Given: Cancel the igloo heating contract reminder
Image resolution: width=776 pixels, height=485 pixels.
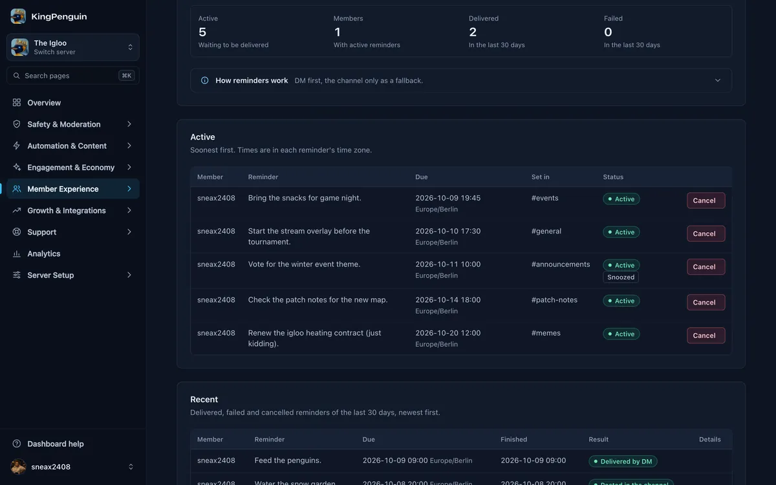Looking at the screenshot, I should click(706, 336).
